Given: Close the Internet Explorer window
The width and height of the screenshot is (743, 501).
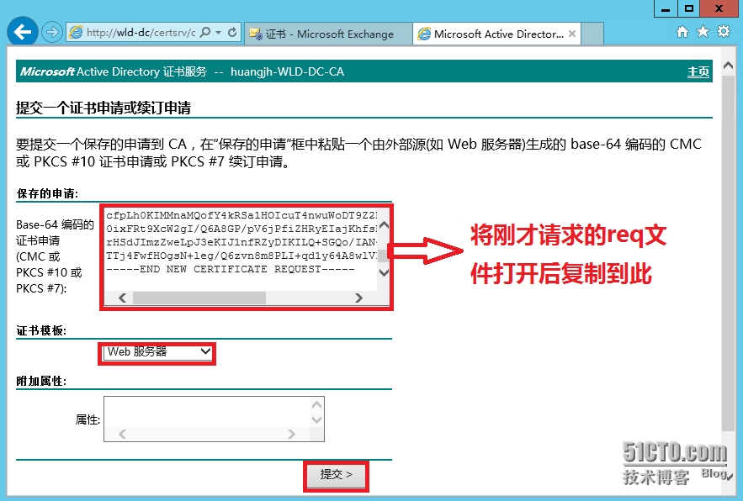Looking at the screenshot, I should point(719,8).
